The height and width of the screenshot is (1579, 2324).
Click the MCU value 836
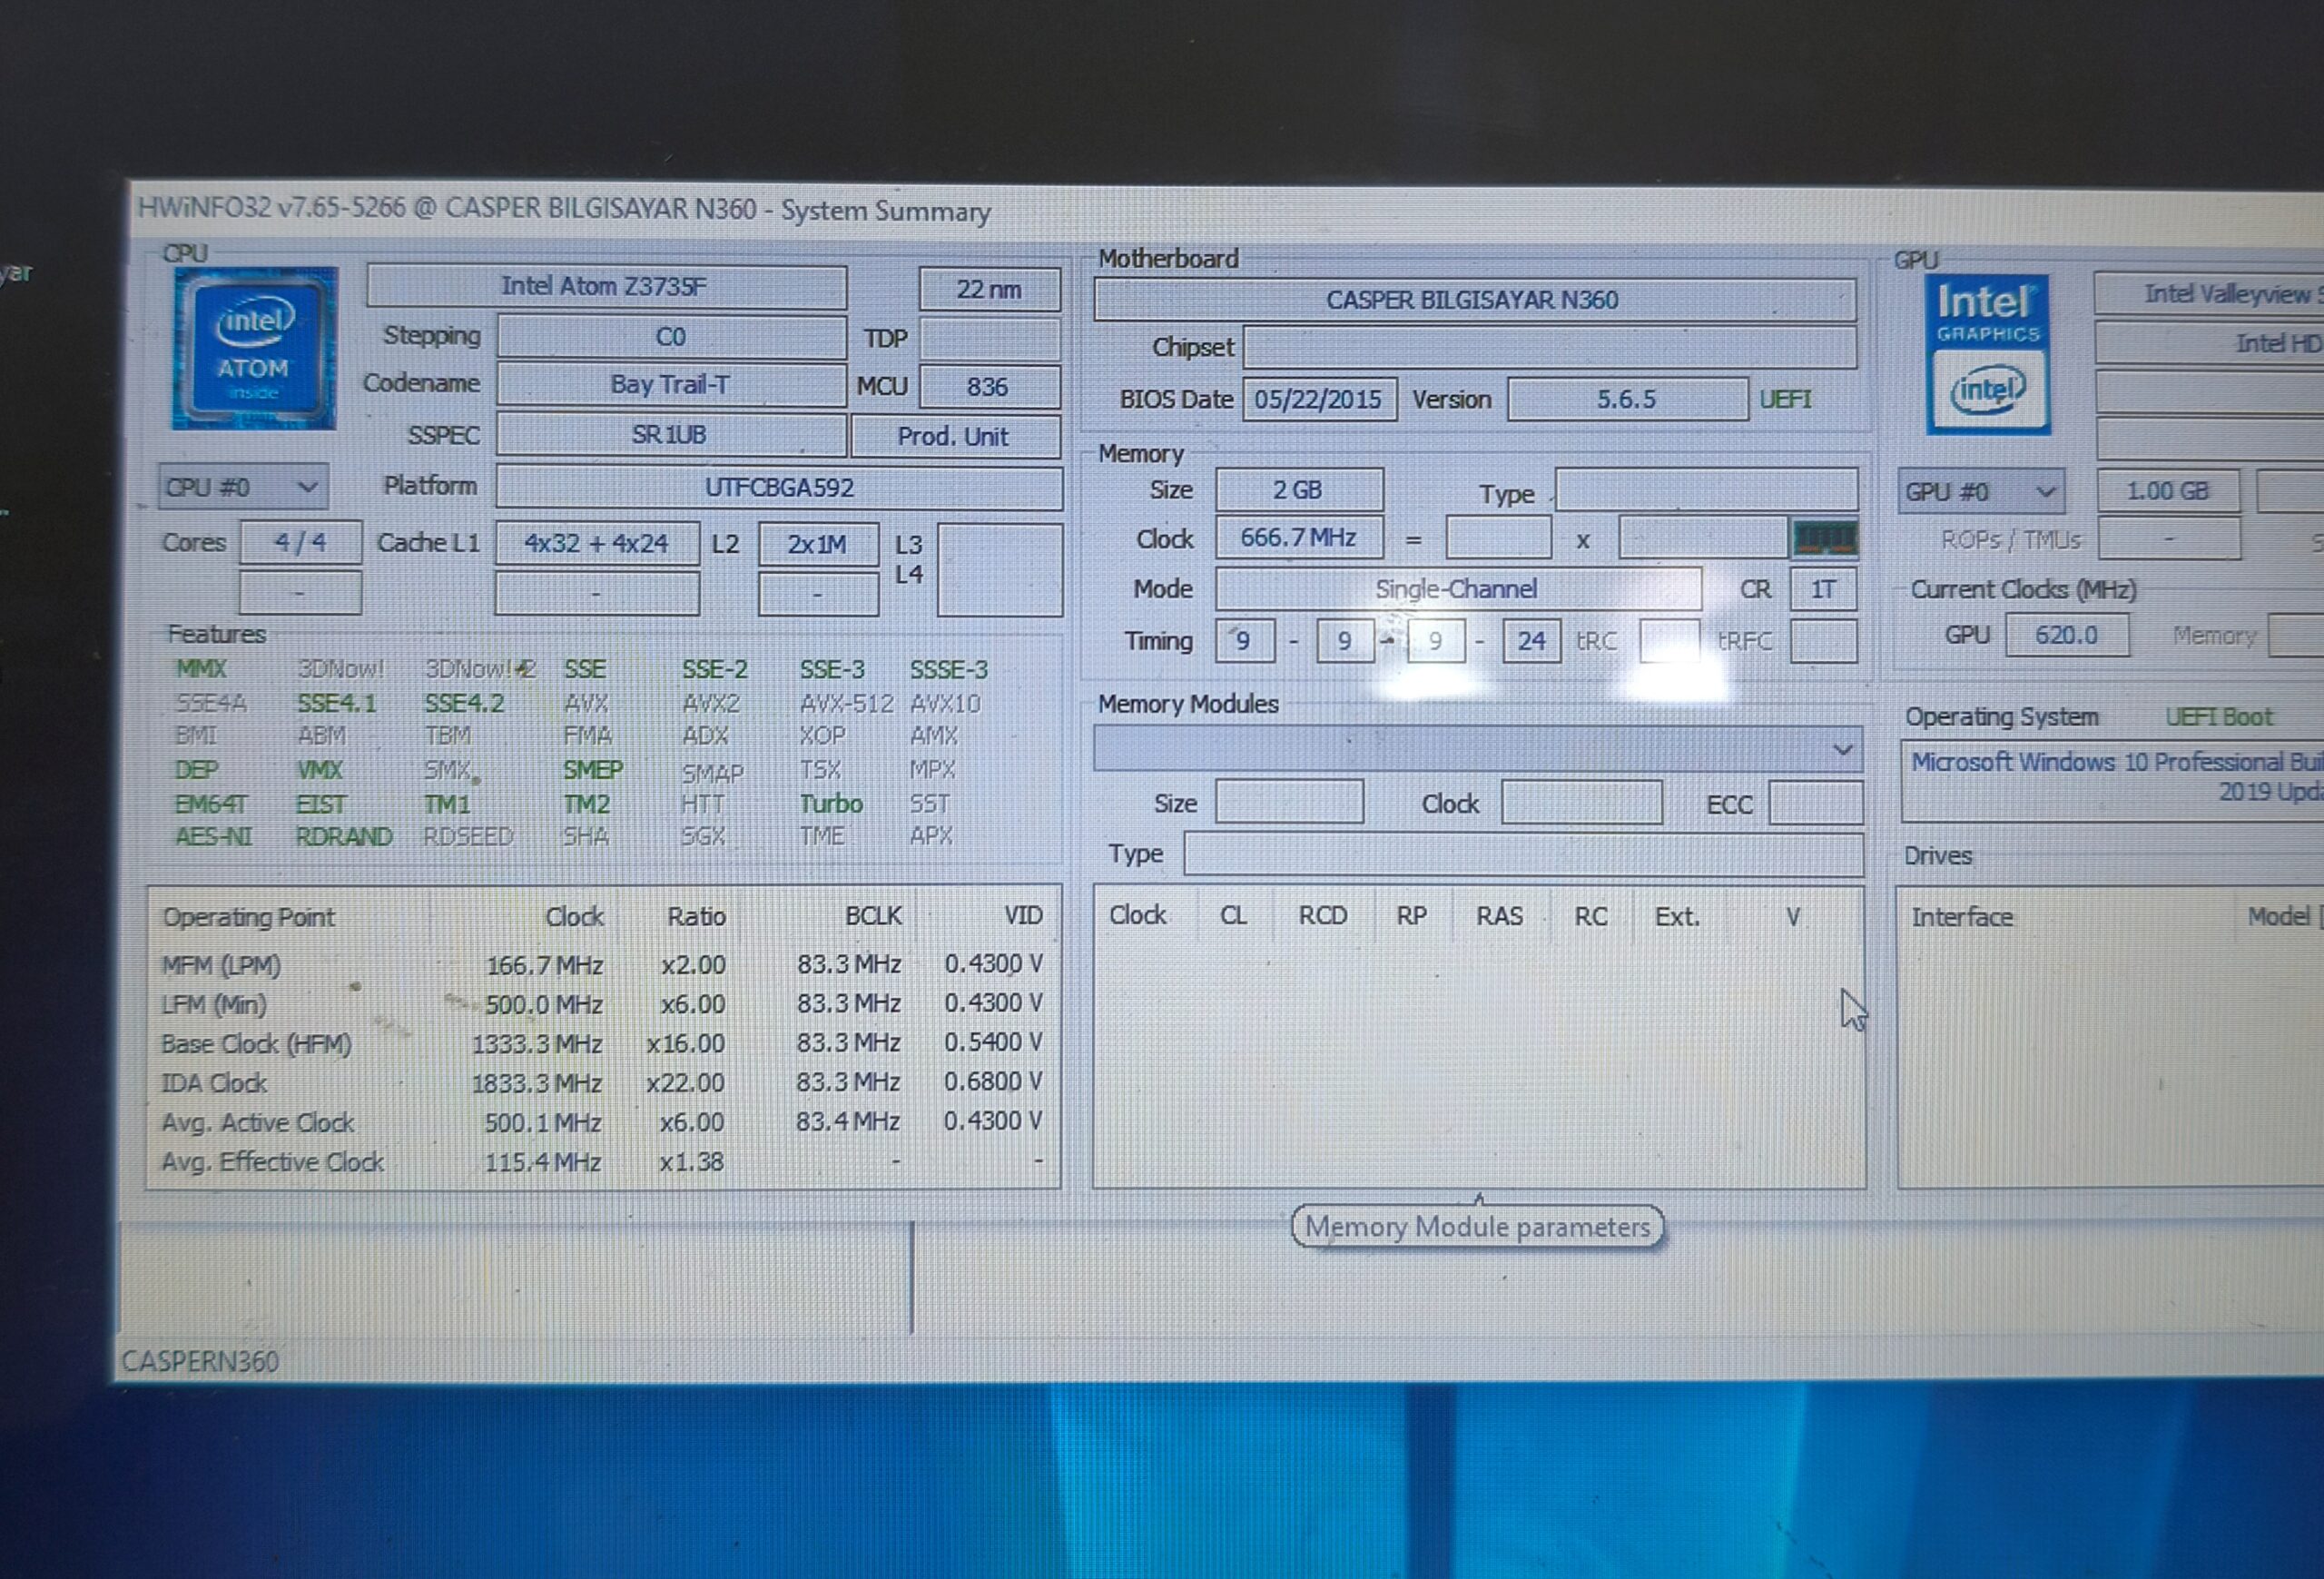click(x=989, y=387)
